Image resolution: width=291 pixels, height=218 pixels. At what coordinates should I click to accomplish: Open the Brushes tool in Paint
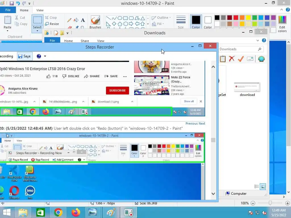click(95, 22)
